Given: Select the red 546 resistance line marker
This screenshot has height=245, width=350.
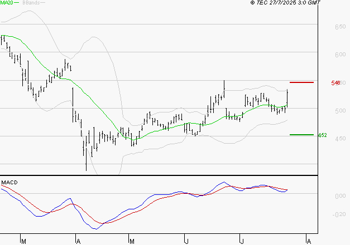Looking at the screenshot, I should point(301,82).
